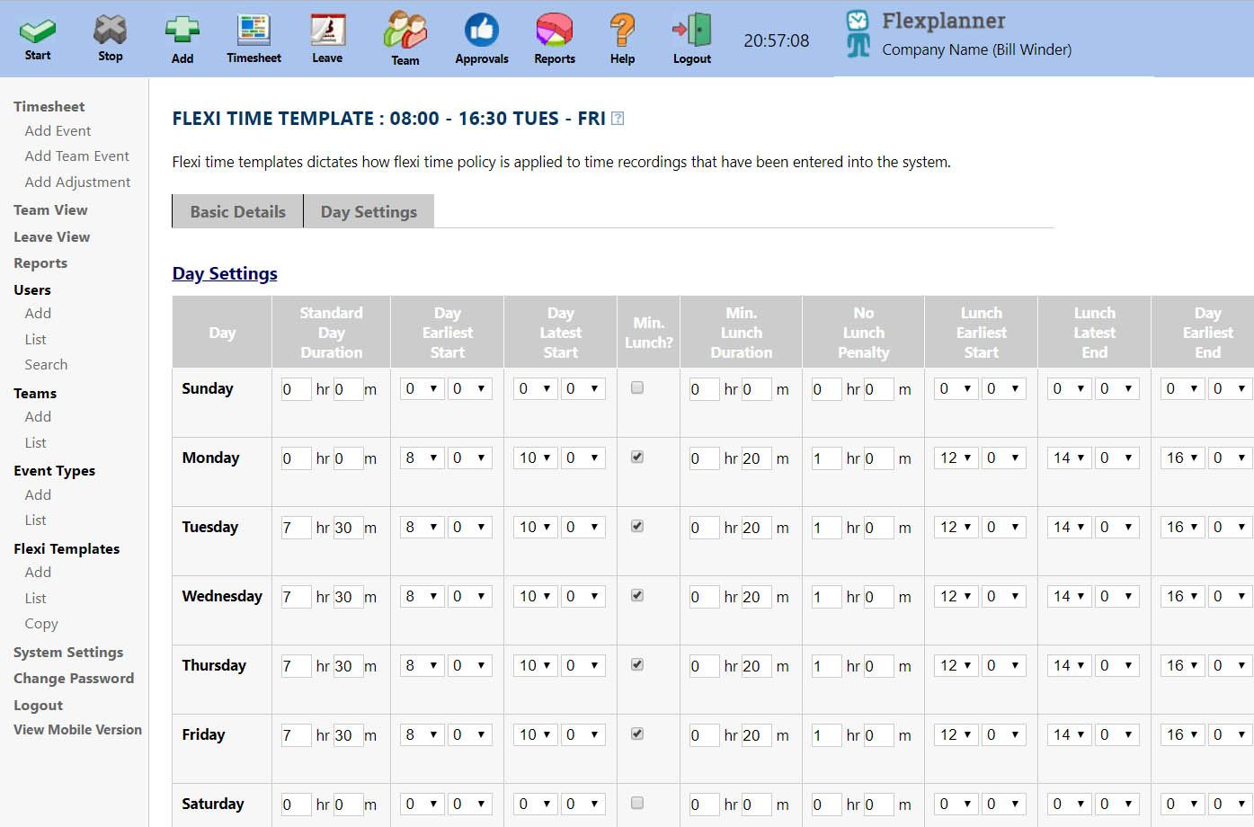
Task: Click Logout in the sidebar
Action: [38, 706]
